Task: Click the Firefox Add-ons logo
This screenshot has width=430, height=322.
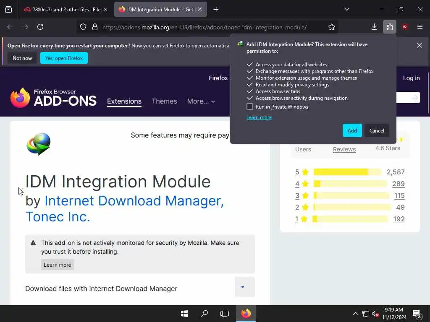Action: tap(53, 98)
